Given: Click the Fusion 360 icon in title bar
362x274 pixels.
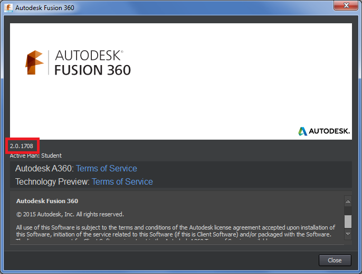Looking at the screenshot, I should [8, 7].
